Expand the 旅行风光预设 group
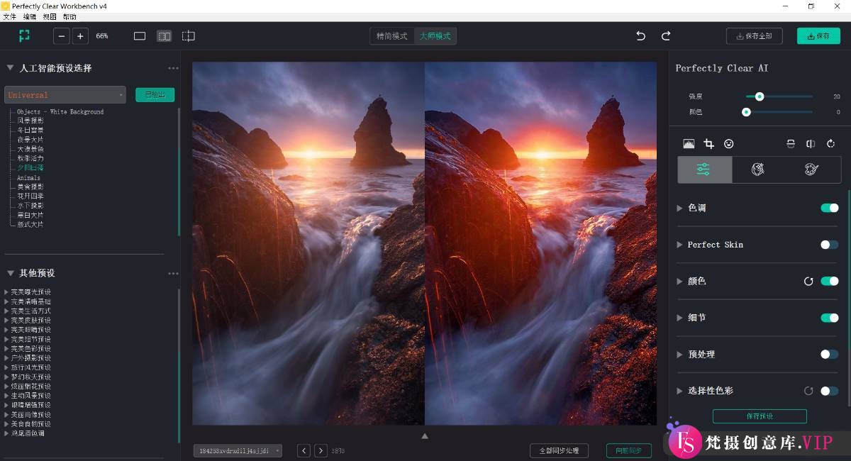Viewport: 851px width, 461px height. click(x=6, y=367)
